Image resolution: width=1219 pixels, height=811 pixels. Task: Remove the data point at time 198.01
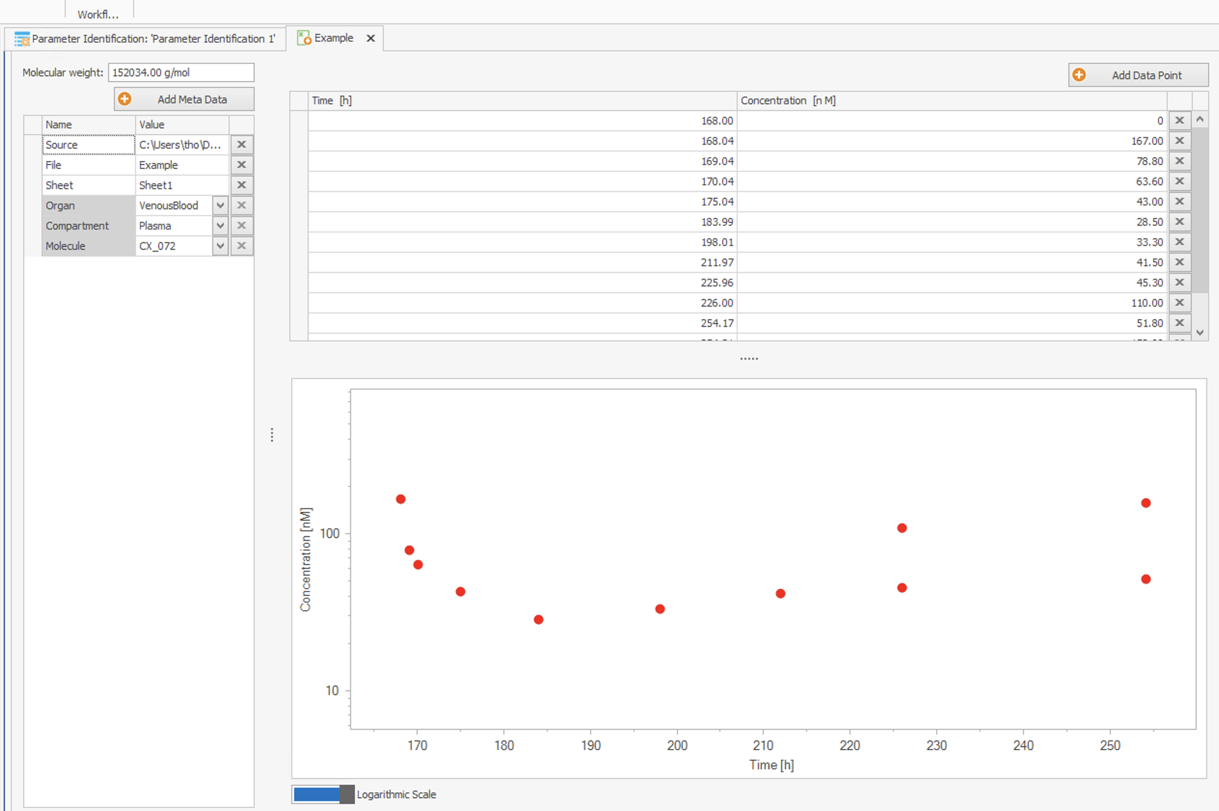pos(1179,242)
